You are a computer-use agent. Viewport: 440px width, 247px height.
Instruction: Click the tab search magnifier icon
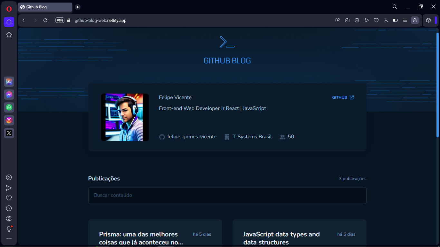pos(395,7)
